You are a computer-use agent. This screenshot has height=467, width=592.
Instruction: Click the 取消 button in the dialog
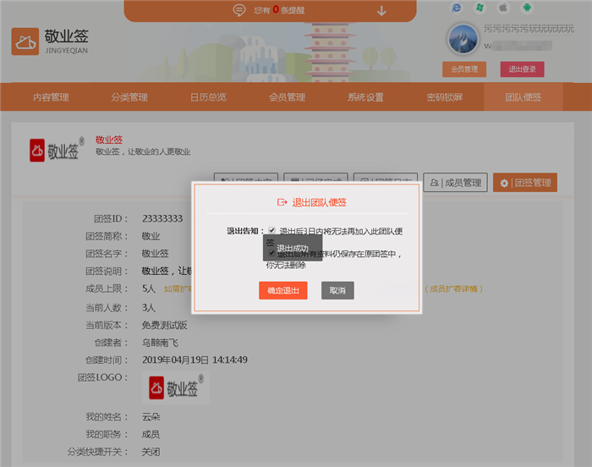click(337, 290)
